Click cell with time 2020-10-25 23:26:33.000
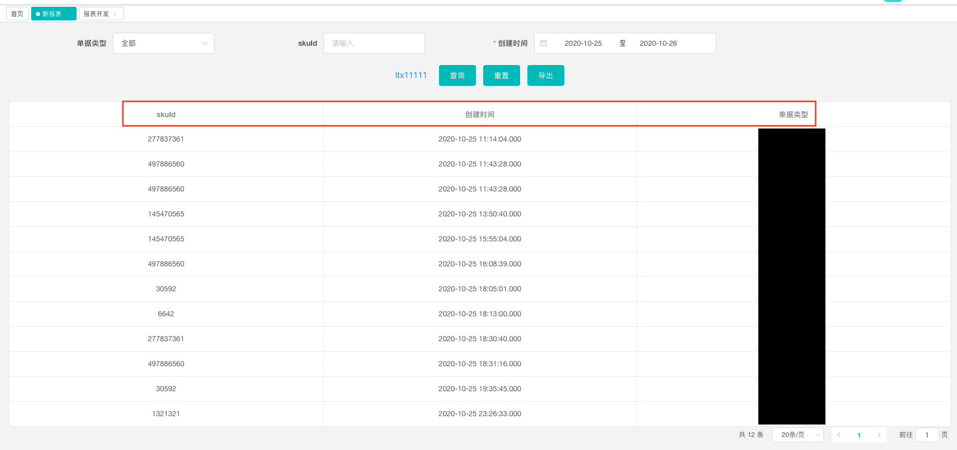957x450 pixels. pos(480,414)
